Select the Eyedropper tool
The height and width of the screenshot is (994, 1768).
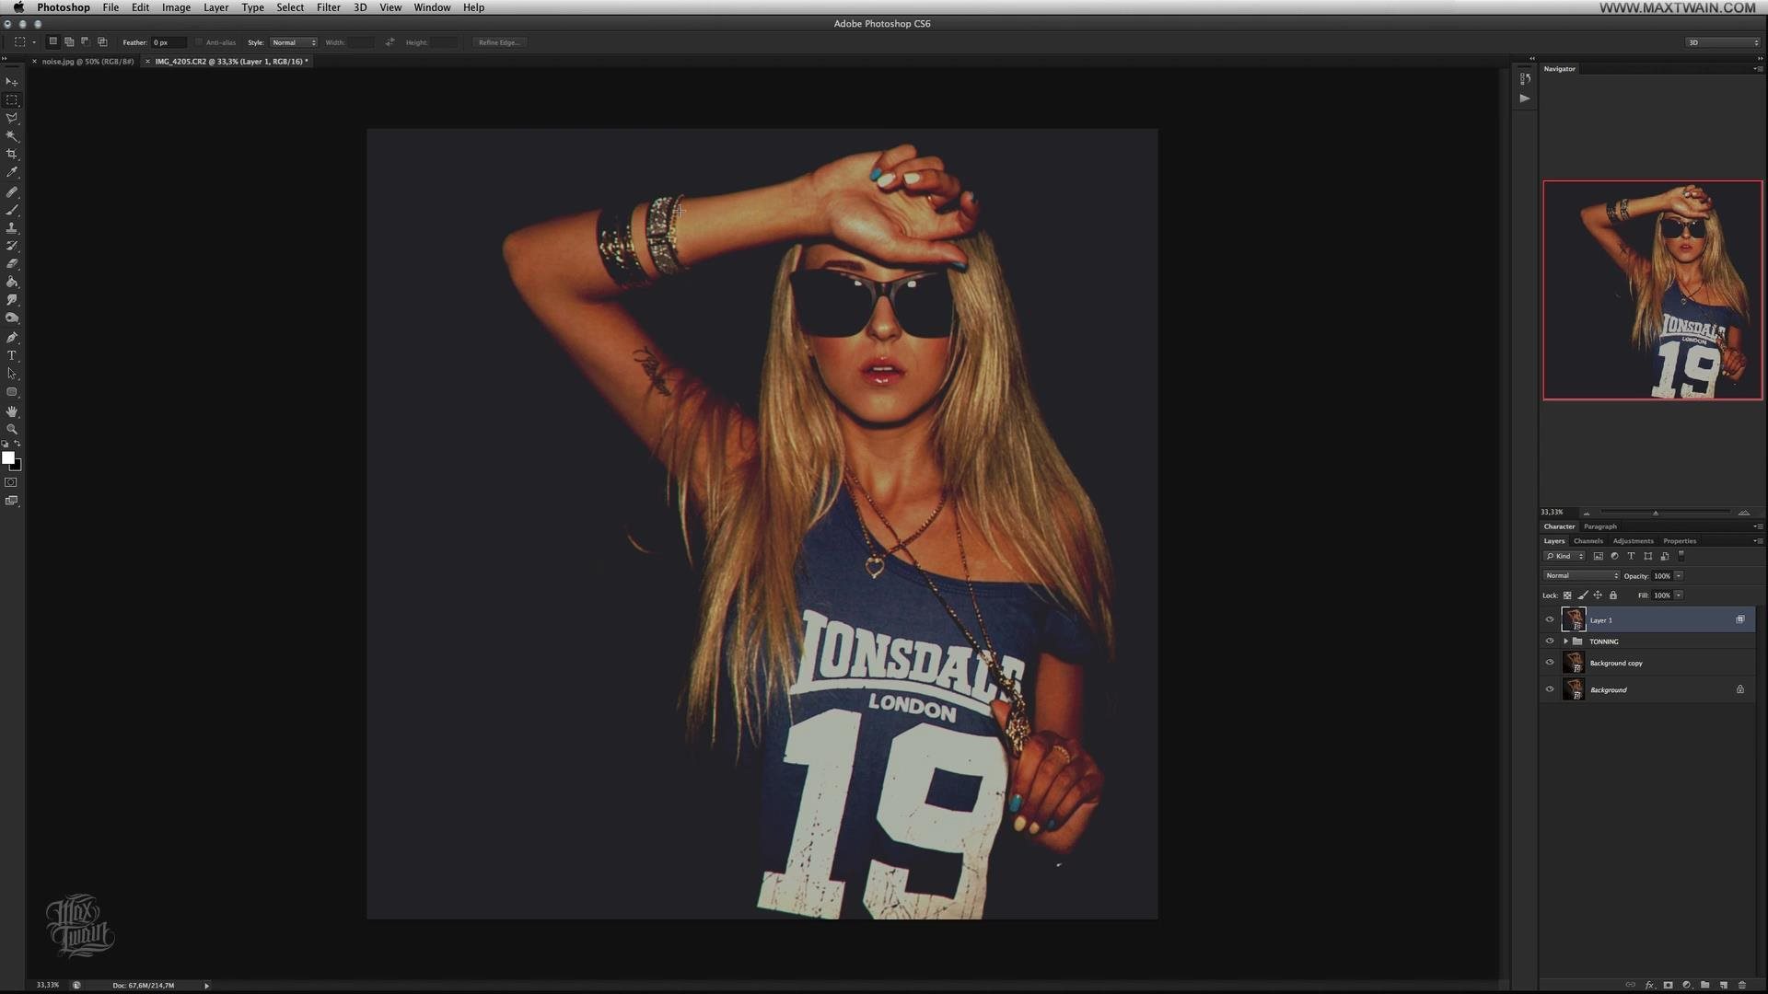tap(12, 172)
